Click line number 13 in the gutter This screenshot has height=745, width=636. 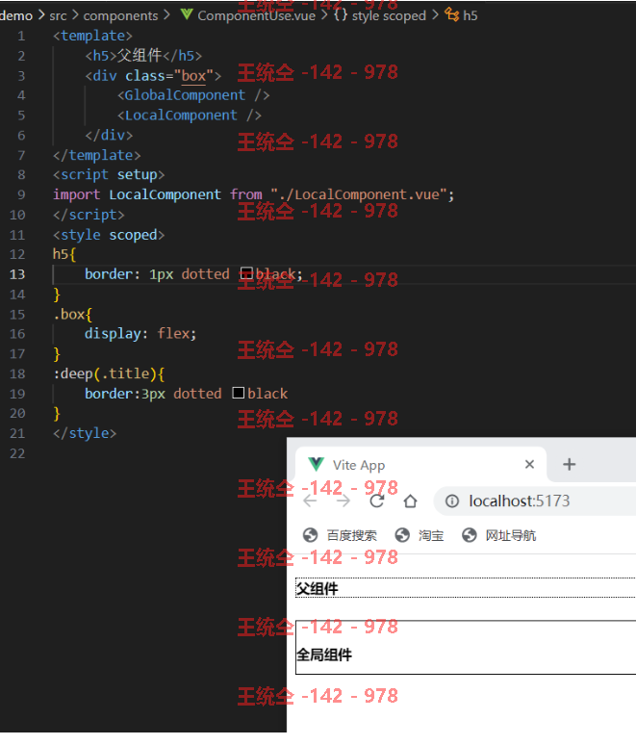pyautogui.click(x=17, y=274)
